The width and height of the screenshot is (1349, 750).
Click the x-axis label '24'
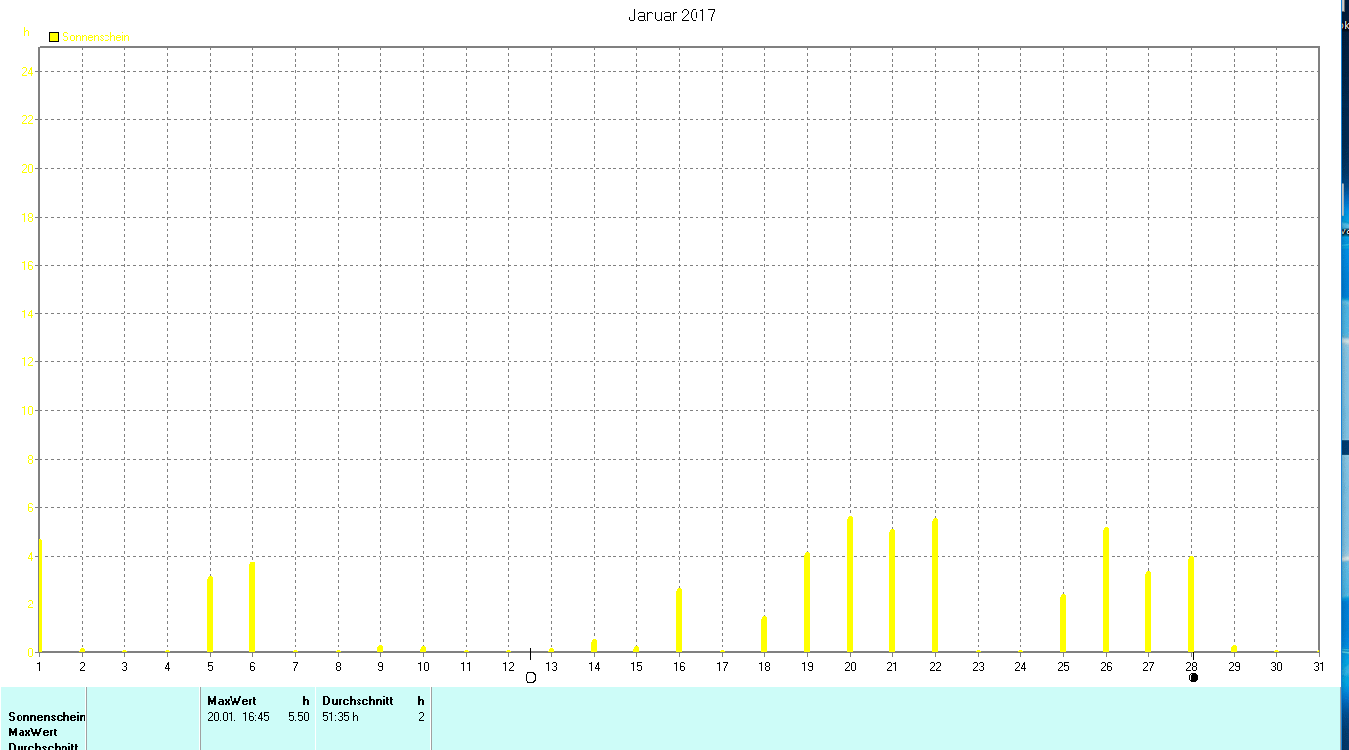pos(1020,667)
